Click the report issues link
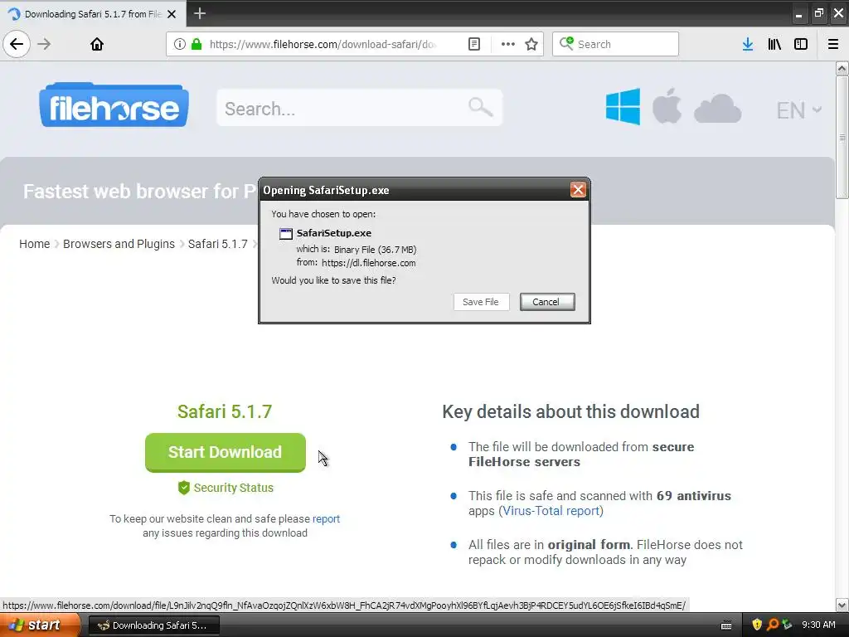Viewport: 849px width, 637px height. pos(326,519)
